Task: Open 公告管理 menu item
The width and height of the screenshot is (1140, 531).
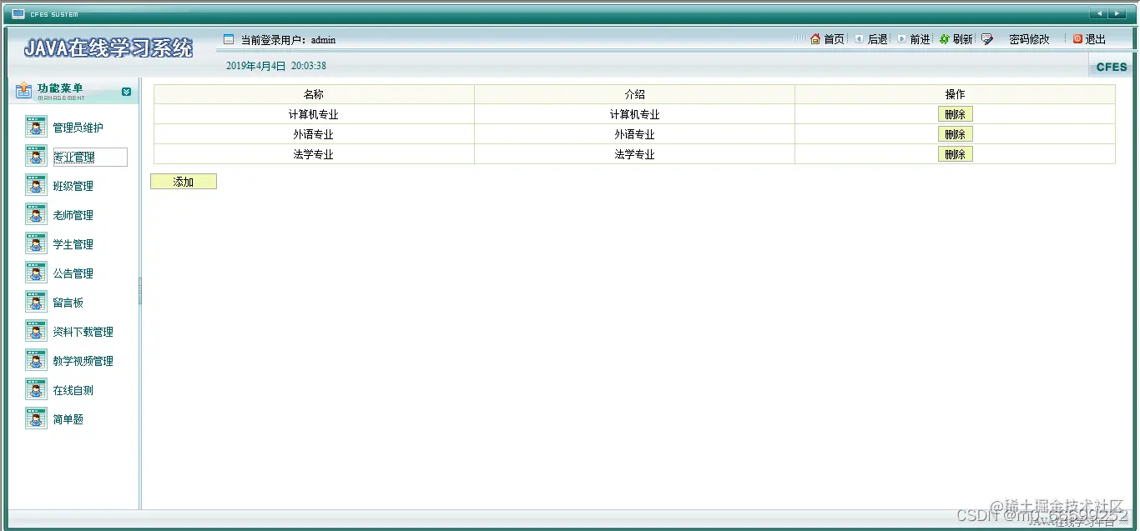Action: coord(73,273)
